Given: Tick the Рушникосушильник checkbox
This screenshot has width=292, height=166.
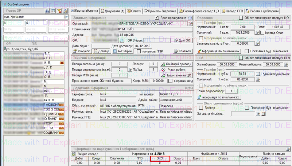Looking at the screenshot, I should tap(258, 74).
